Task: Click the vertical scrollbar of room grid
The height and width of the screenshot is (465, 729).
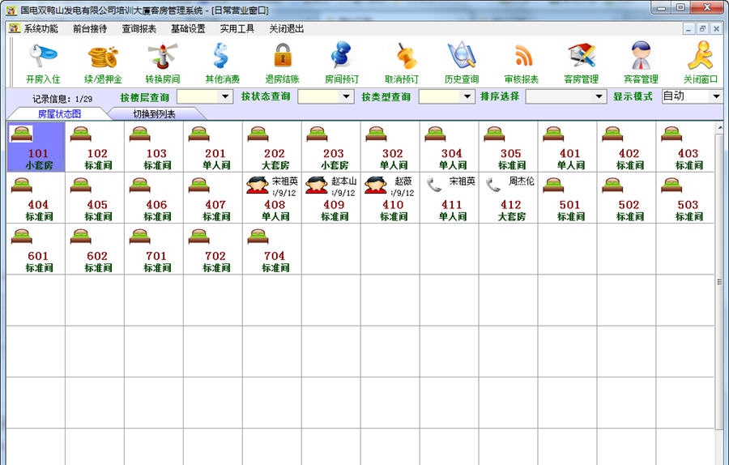Action: [x=719, y=282]
